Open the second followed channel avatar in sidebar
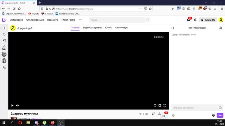Screen dimensions: 225x126 point(4,48)
